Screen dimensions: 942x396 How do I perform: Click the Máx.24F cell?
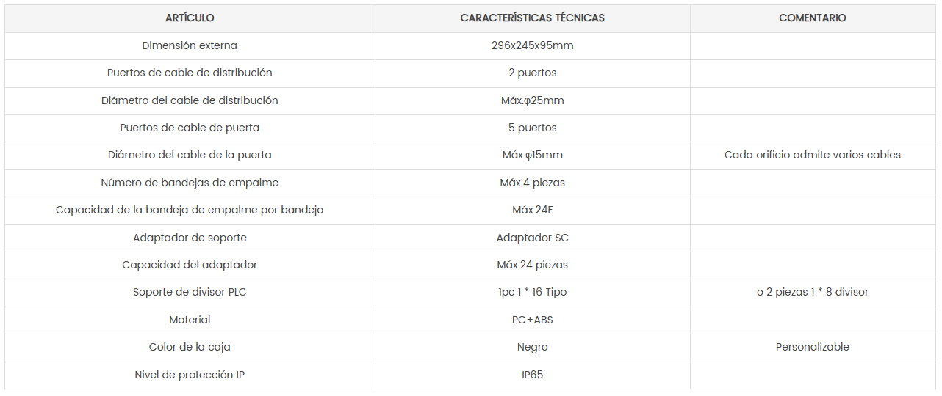click(533, 210)
